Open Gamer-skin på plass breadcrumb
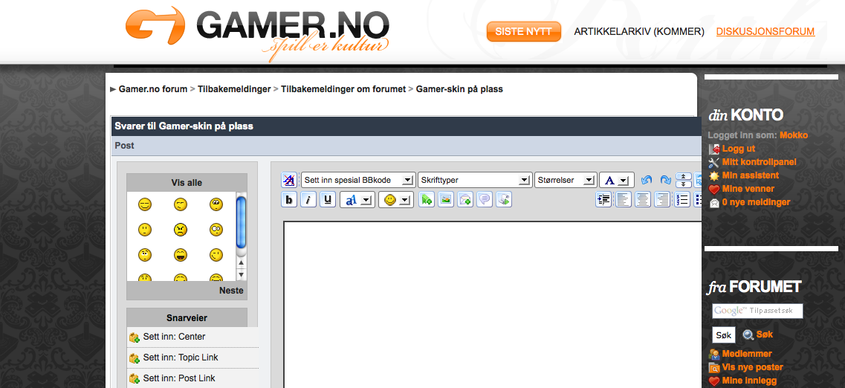This screenshot has width=845, height=388. (x=459, y=89)
